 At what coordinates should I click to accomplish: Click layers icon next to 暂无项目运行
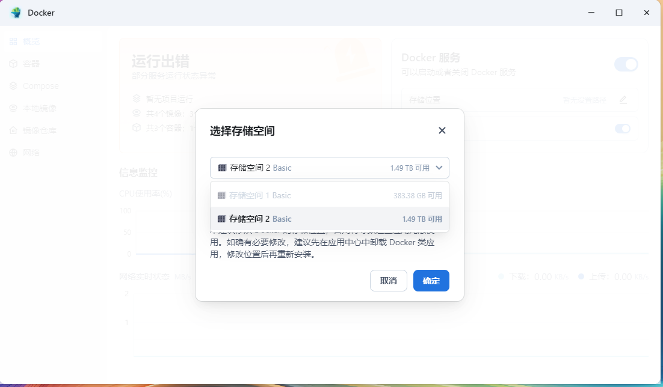[136, 99]
